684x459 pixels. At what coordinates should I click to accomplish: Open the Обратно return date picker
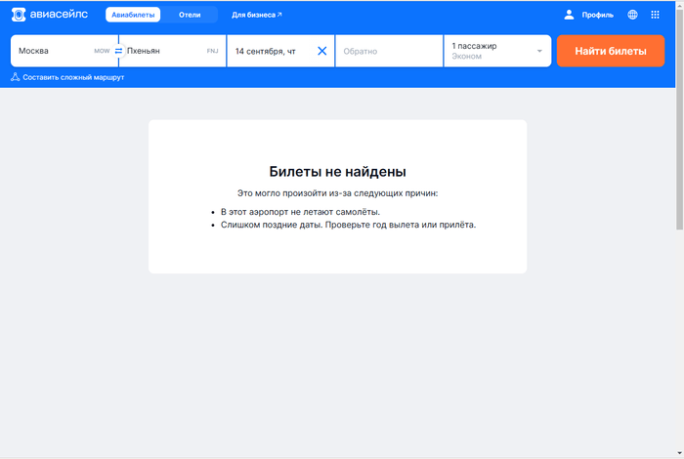tap(388, 51)
